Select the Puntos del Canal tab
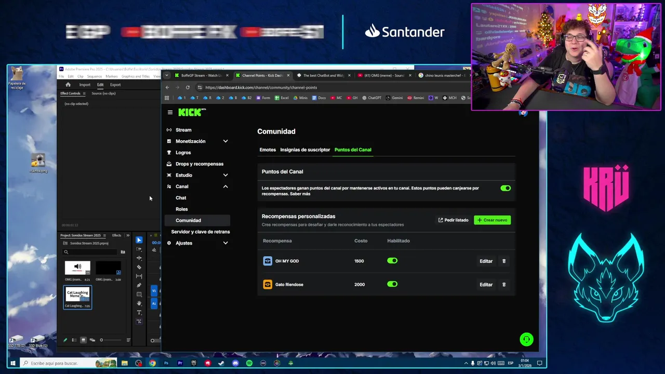The image size is (665, 374). coord(353,150)
